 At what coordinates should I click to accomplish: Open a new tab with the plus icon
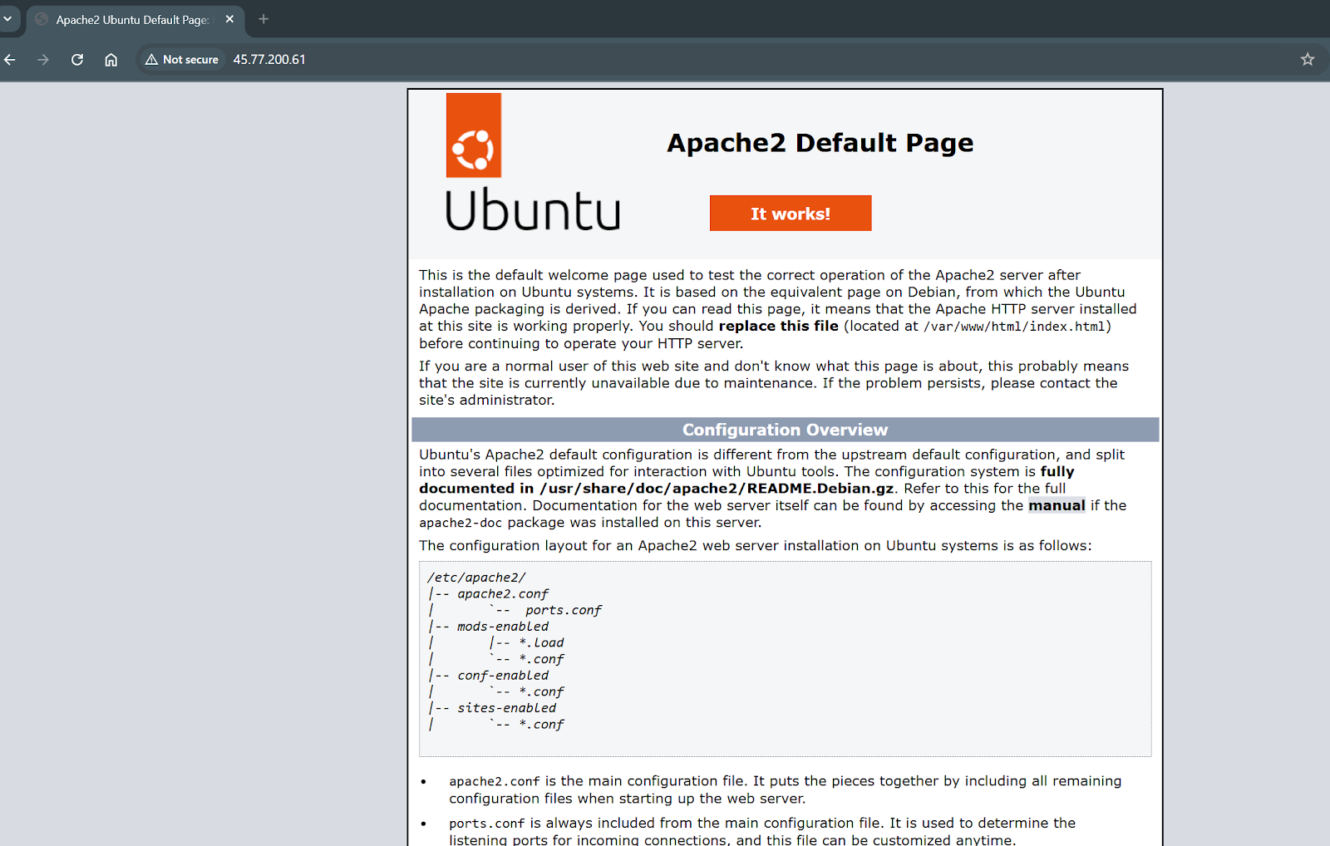click(264, 19)
